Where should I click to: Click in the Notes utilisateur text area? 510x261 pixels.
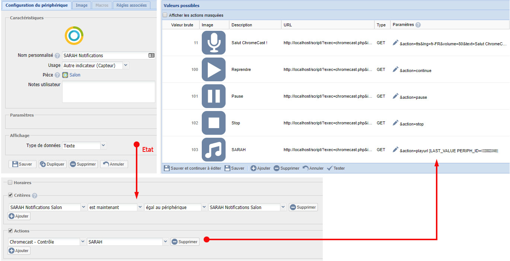click(x=108, y=92)
